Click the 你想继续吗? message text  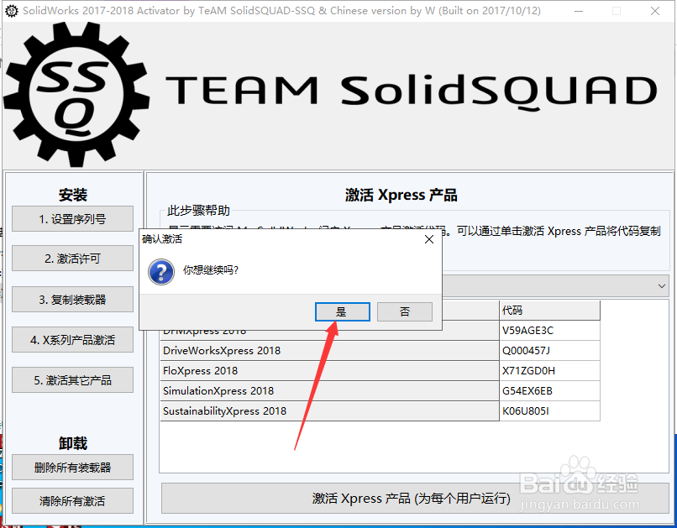(x=211, y=270)
